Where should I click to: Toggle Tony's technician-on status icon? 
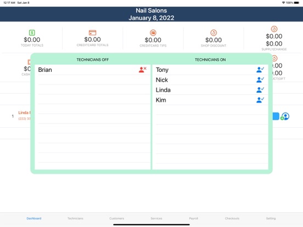[x=260, y=70]
